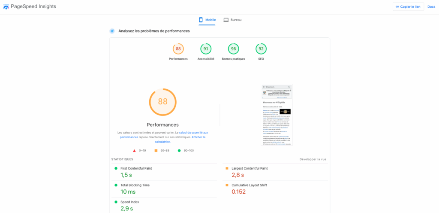This screenshot has height=213, width=439.
Task: Click the STATISTIQUES section heading
Action: (x=122, y=159)
